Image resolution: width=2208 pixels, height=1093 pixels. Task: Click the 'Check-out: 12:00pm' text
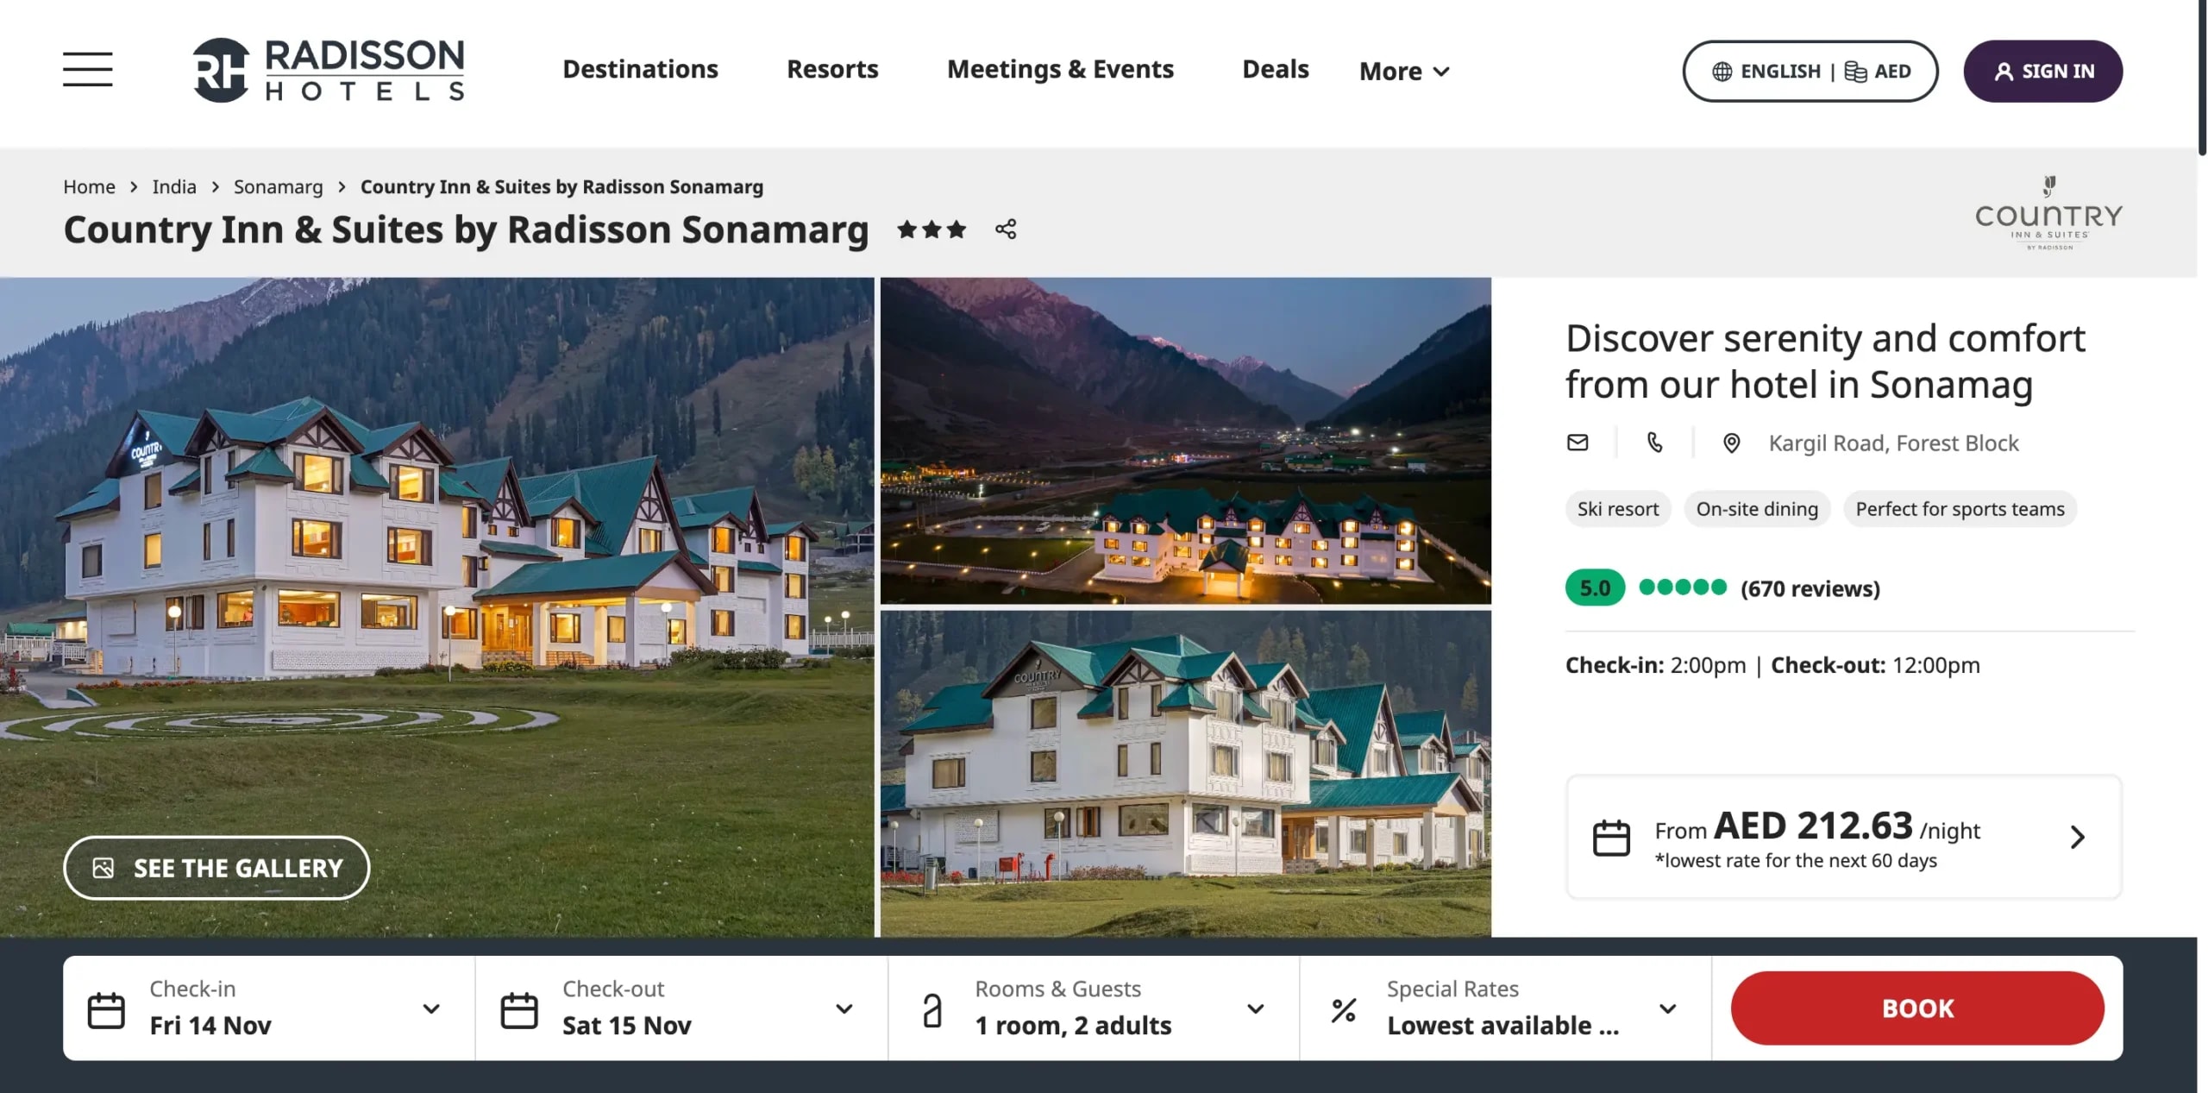tap(1875, 665)
